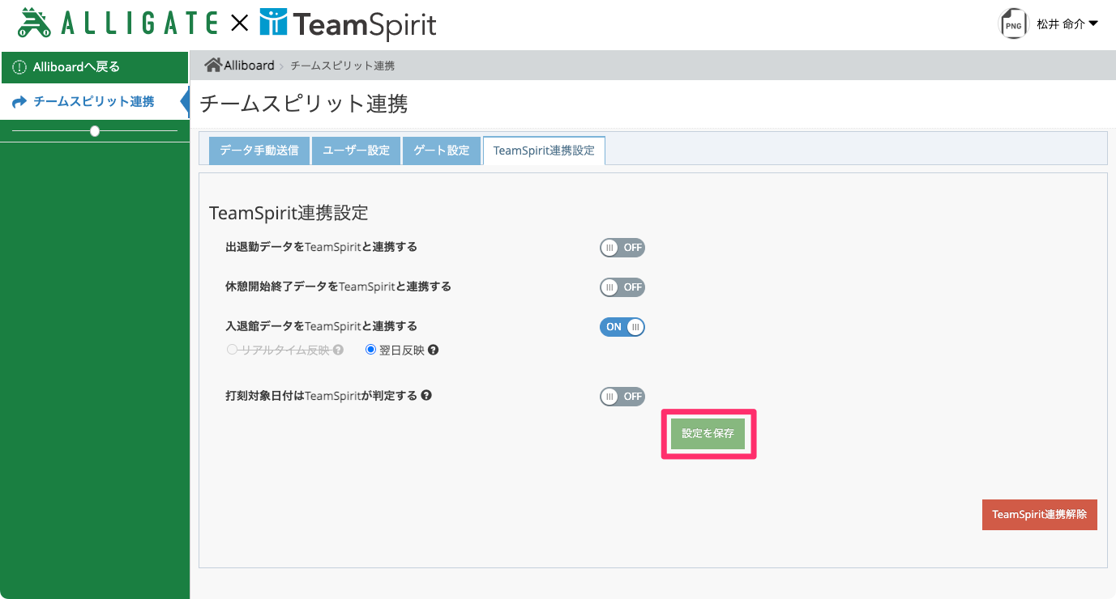Image resolution: width=1116 pixels, height=599 pixels.
Task: Click the red TeamSpirit連携解除 button
Action: click(1039, 515)
